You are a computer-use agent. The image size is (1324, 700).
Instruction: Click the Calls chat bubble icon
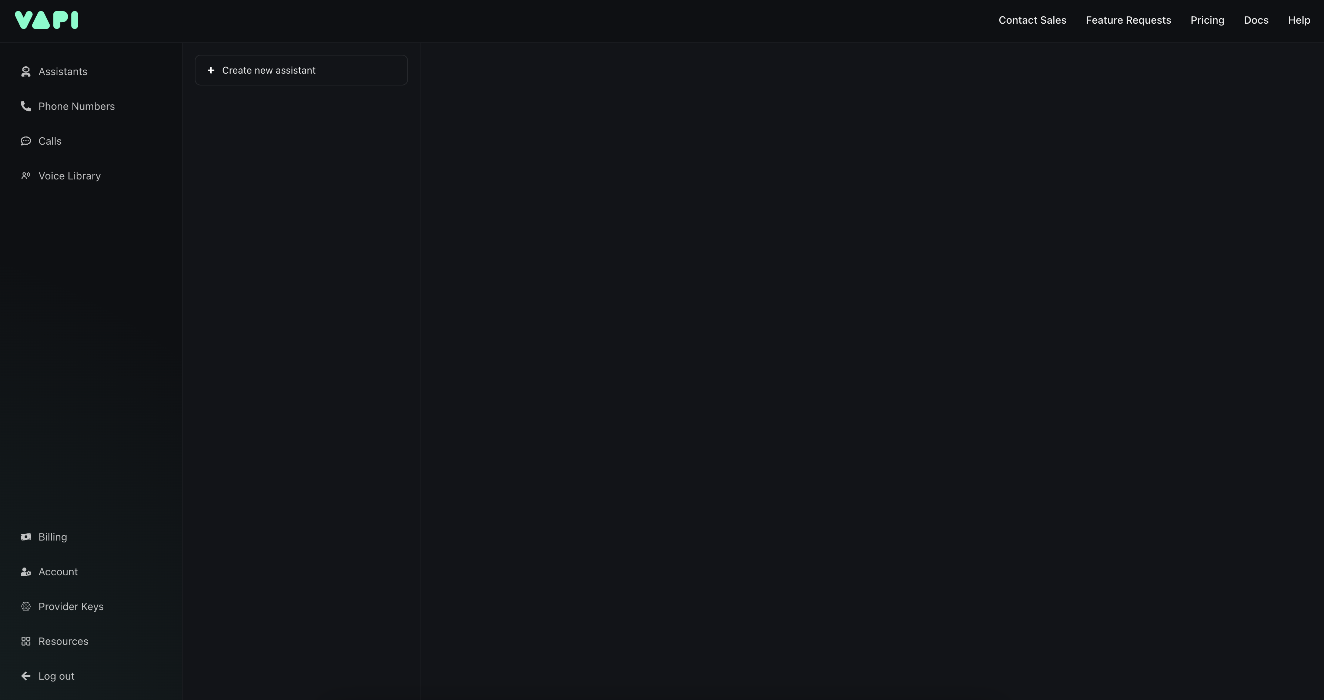click(x=26, y=141)
